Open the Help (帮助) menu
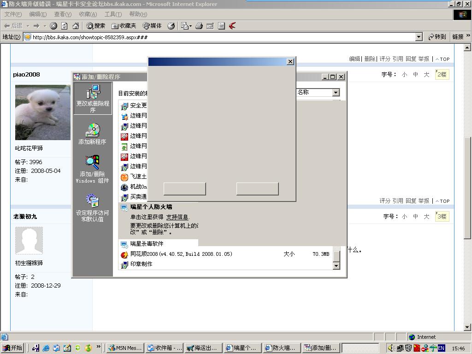This screenshot has height=354, width=472. 138,14
